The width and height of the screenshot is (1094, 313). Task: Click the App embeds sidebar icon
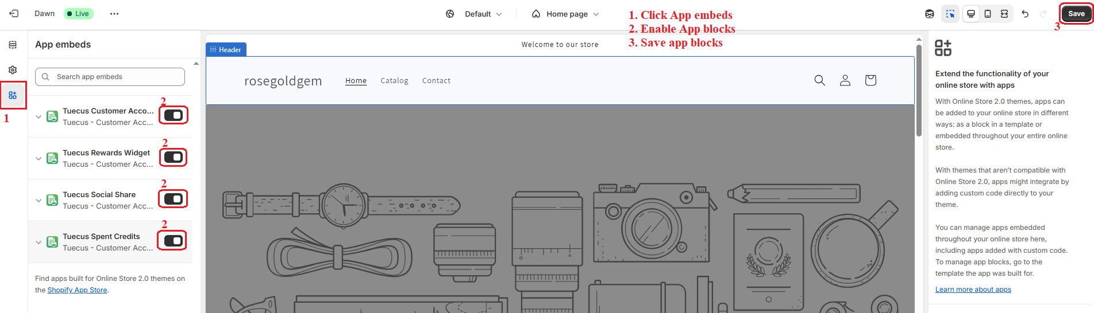[x=13, y=95]
